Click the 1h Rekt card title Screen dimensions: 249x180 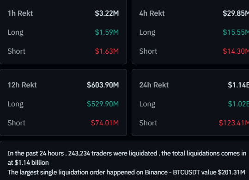click(20, 13)
